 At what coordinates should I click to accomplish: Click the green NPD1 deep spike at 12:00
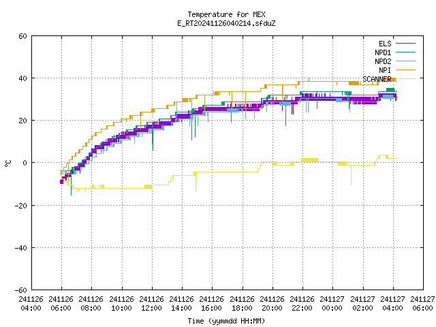click(x=153, y=138)
